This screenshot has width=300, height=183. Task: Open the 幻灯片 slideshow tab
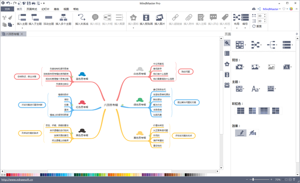point(45,9)
